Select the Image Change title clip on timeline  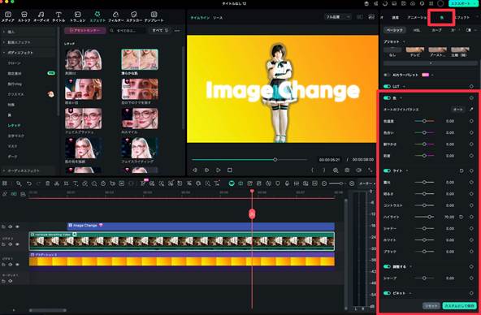pos(201,227)
